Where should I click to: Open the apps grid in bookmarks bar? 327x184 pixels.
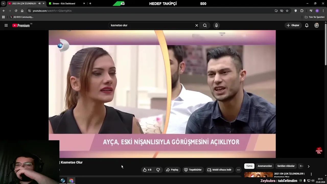pos(3,17)
